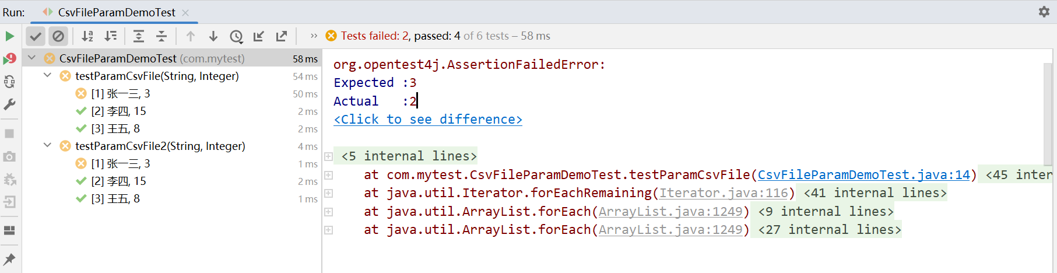
Task: Jump to previous failed test
Action: tap(191, 36)
